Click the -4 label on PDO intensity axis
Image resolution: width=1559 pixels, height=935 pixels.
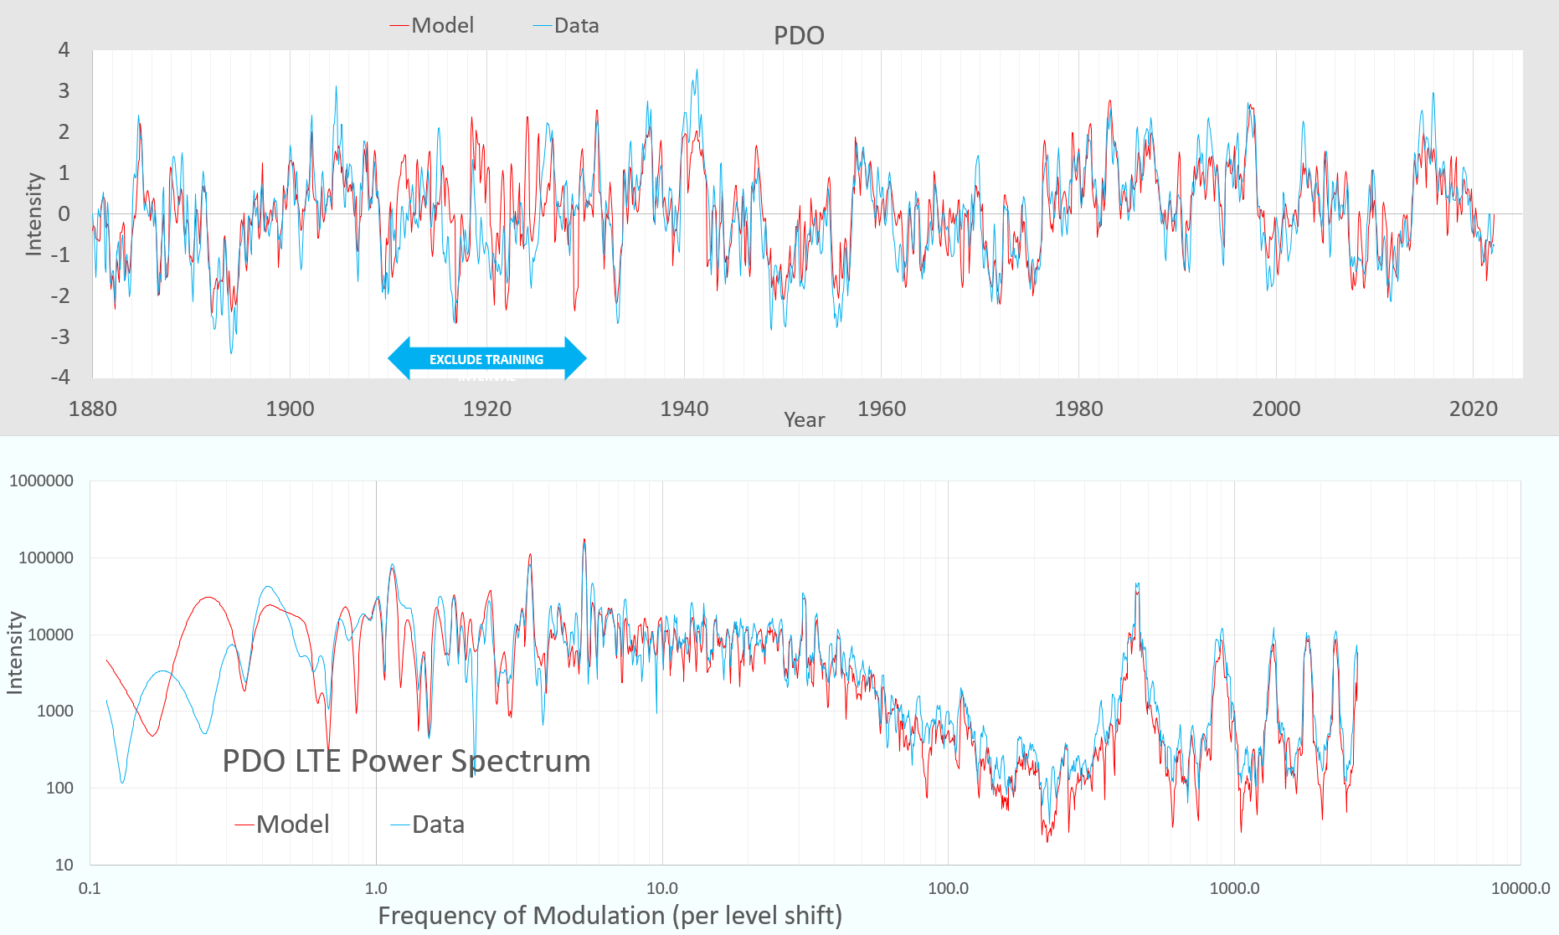tap(60, 377)
